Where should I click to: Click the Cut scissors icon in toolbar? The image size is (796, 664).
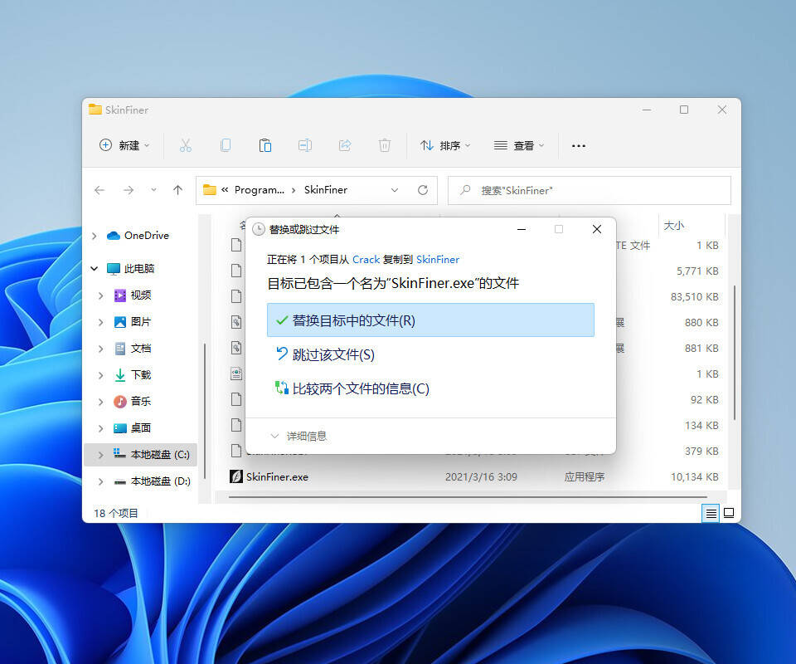186,145
